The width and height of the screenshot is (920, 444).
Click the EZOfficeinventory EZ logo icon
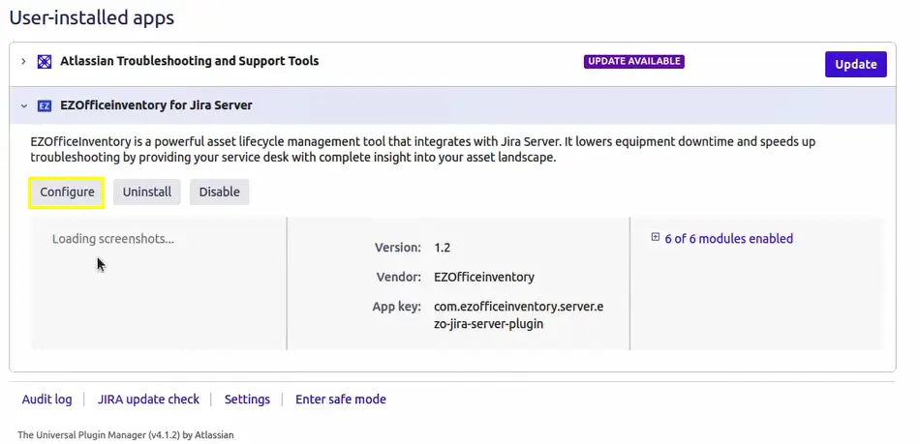pyautogui.click(x=44, y=106)
